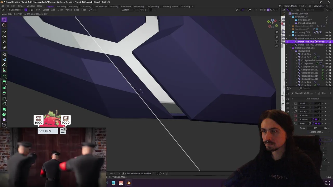This screenshot has width=333, height=187.
Task: Select Plates Final .002 Unterseite object
Action: pos(311,45)
